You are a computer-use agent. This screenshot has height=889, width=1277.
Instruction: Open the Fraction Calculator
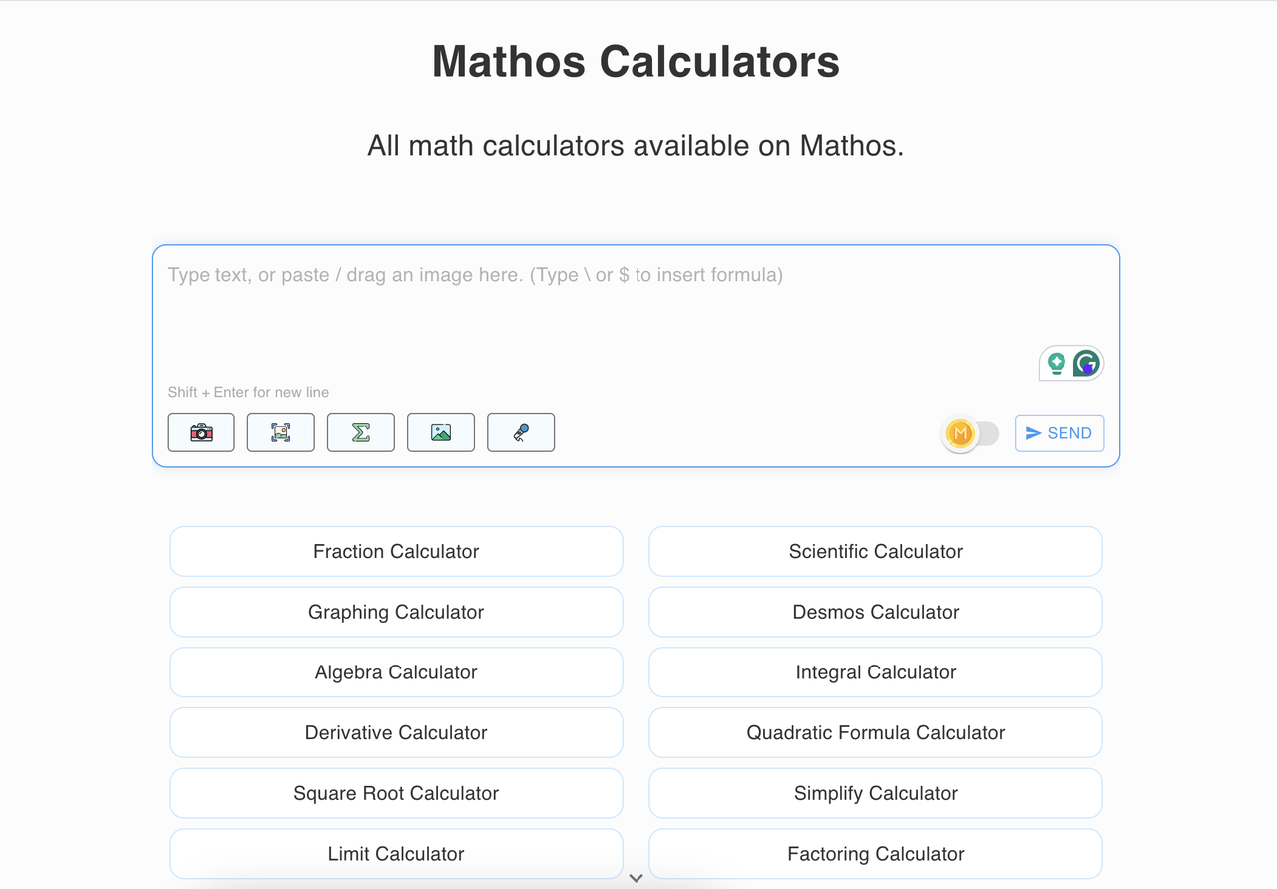396,551
